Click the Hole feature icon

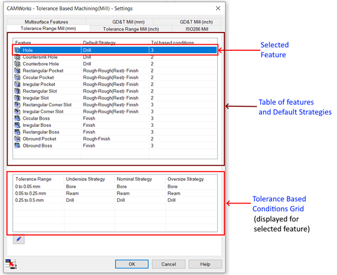17,50
